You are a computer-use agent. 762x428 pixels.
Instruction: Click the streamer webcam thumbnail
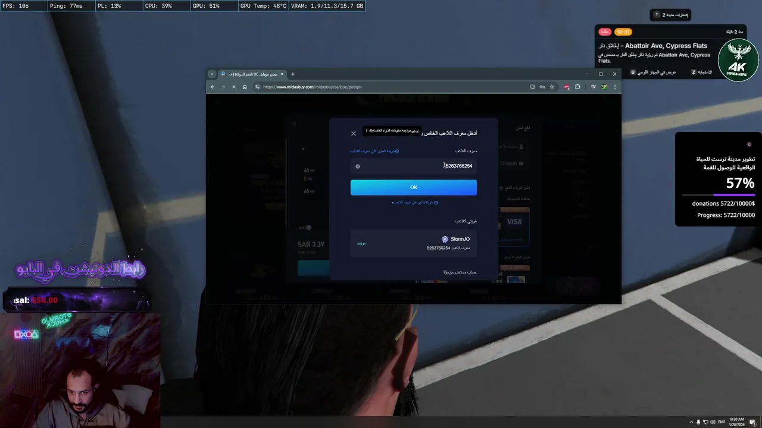pos(80,370)
